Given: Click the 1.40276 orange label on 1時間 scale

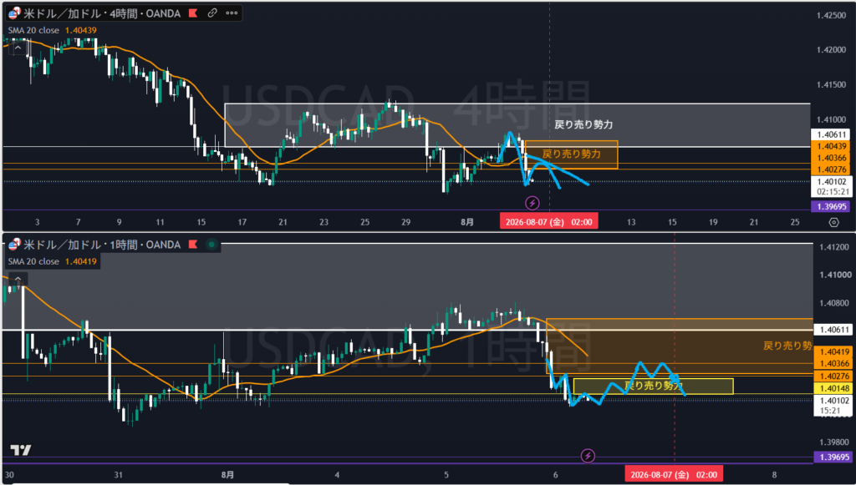Looking at the screenshot, I should pyautogui.click(x=832, y=376).
